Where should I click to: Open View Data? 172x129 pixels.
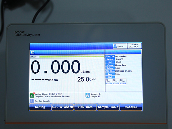[85, 107]
